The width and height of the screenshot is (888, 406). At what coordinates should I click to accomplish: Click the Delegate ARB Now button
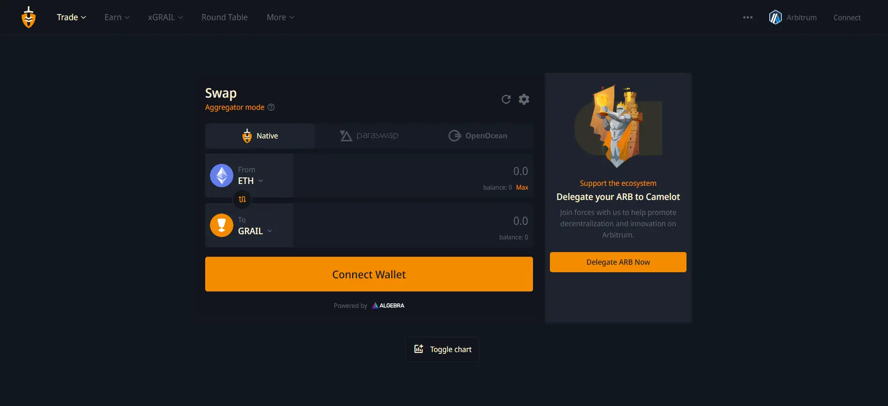[618, 262]
